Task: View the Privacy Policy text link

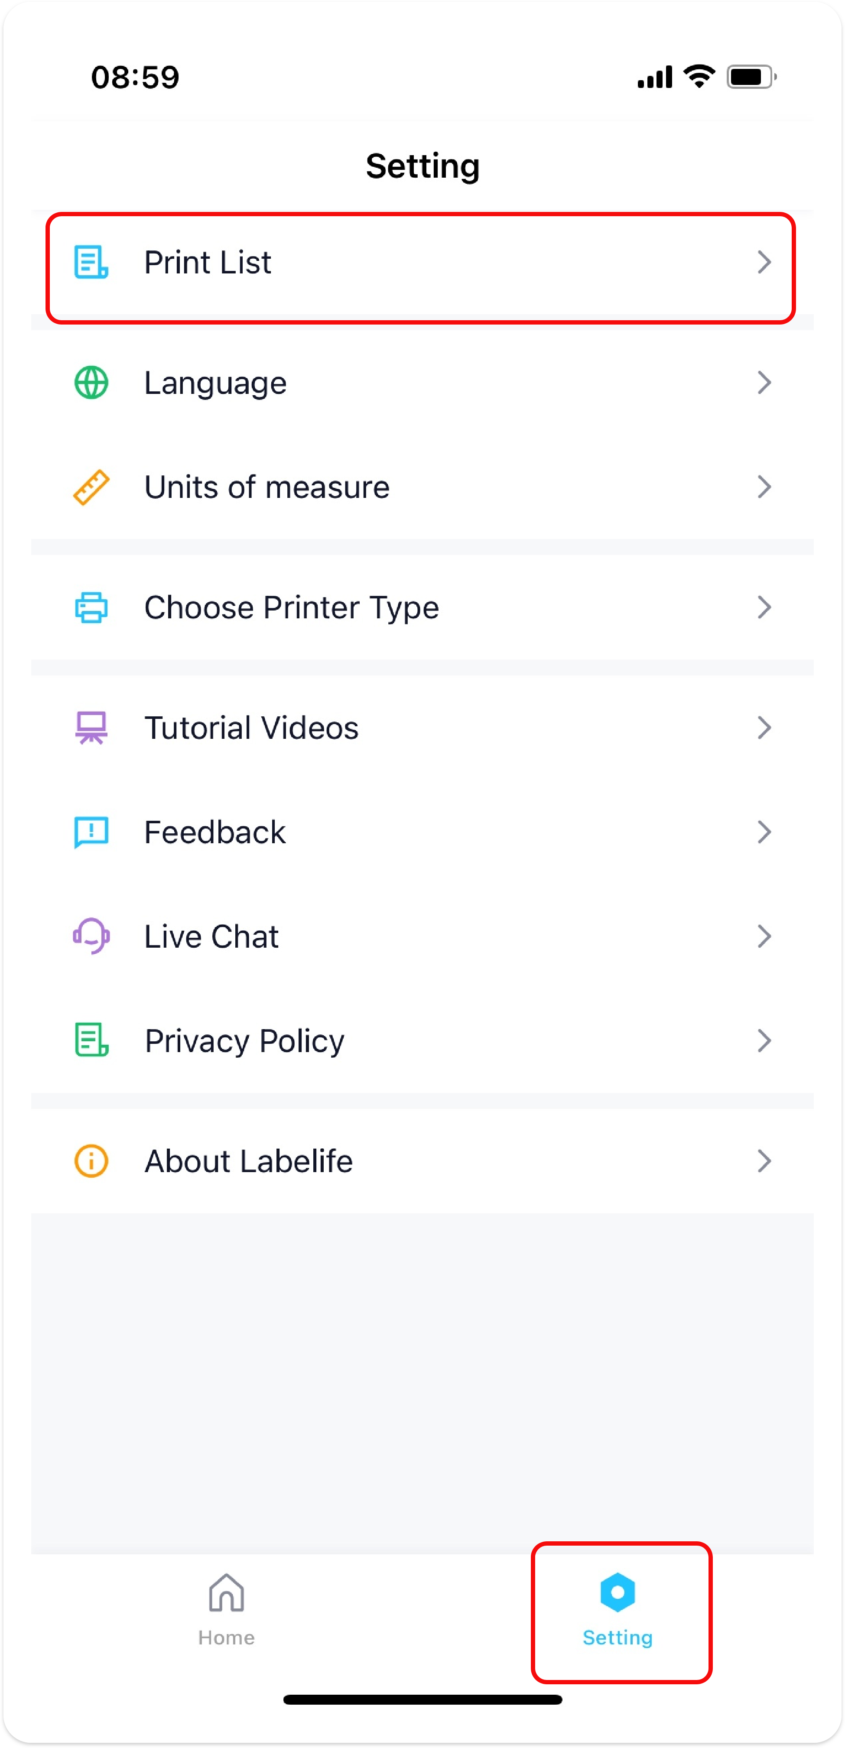Action: pyautogui.click(x=244, y=1041)
